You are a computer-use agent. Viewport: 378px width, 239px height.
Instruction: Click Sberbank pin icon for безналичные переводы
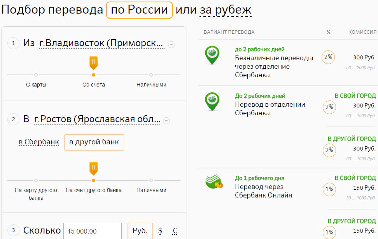click(x=212, y=55)
